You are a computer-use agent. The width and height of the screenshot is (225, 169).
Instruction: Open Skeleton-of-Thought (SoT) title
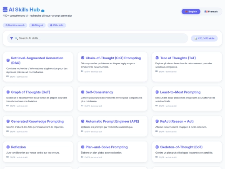tap(181, 147)
